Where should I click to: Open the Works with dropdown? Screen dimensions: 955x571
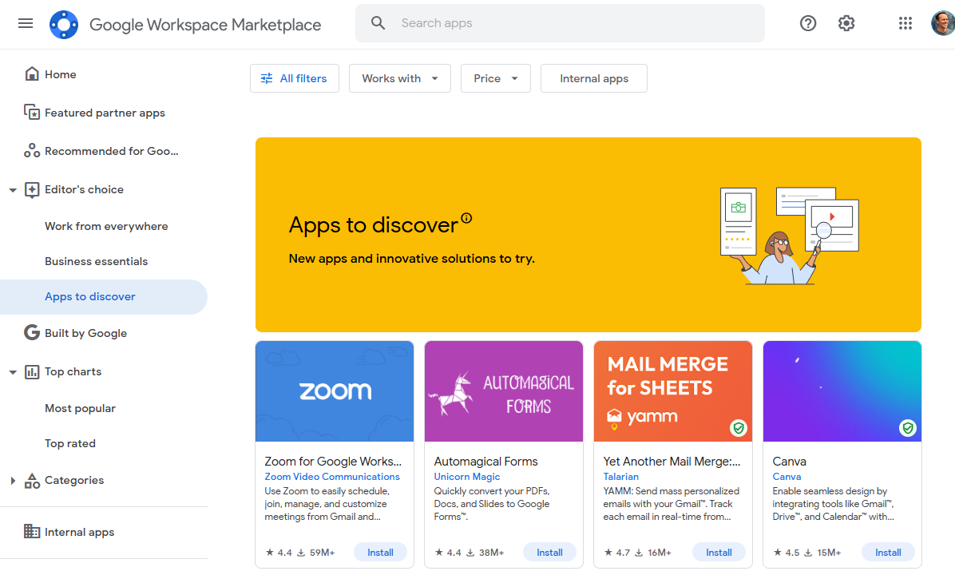point(399,78)
